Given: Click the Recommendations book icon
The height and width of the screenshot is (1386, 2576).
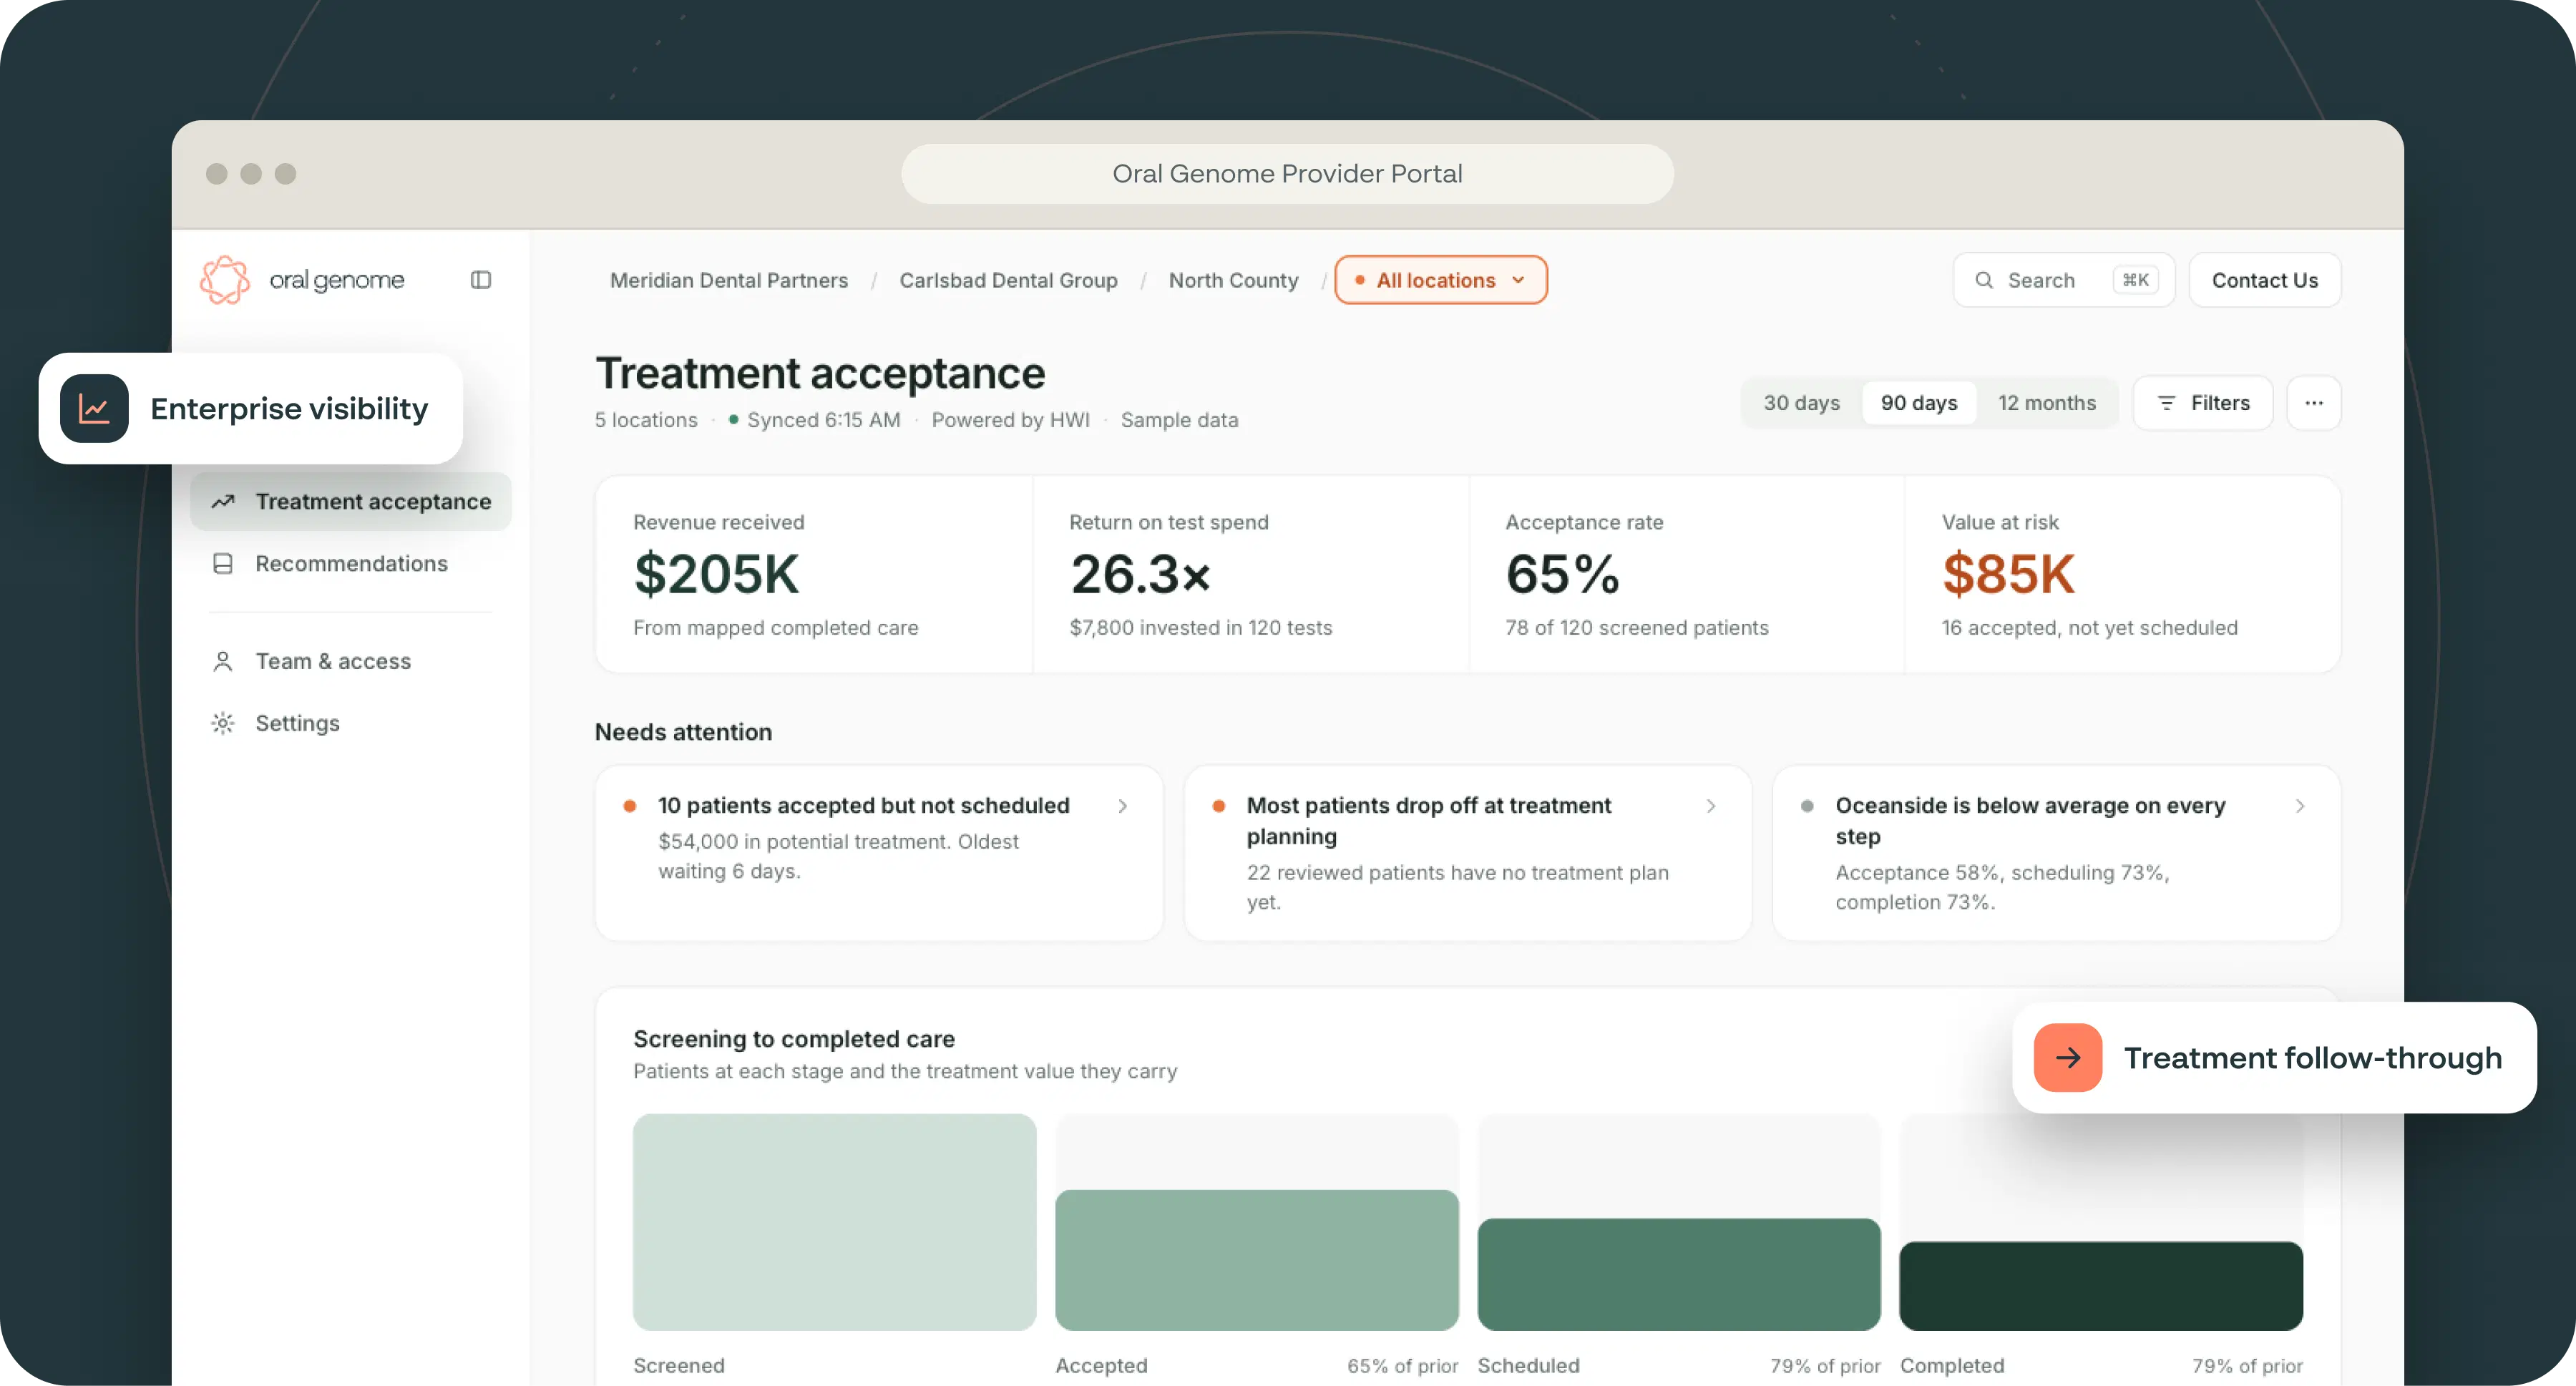Looking at the screenshot, I should tap(223, 564).
